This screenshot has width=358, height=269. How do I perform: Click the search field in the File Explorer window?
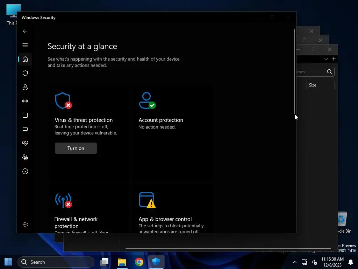(316, 72)
